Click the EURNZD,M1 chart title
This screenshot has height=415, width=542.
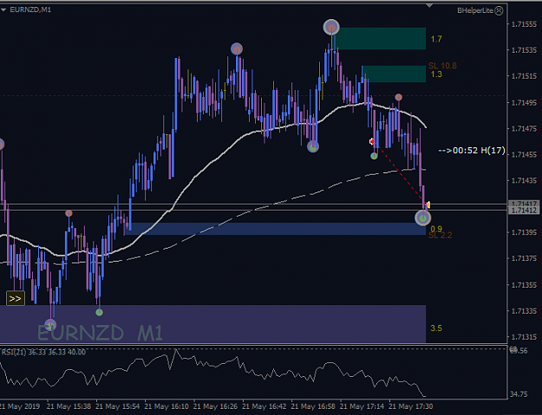(x=30, y=10)
